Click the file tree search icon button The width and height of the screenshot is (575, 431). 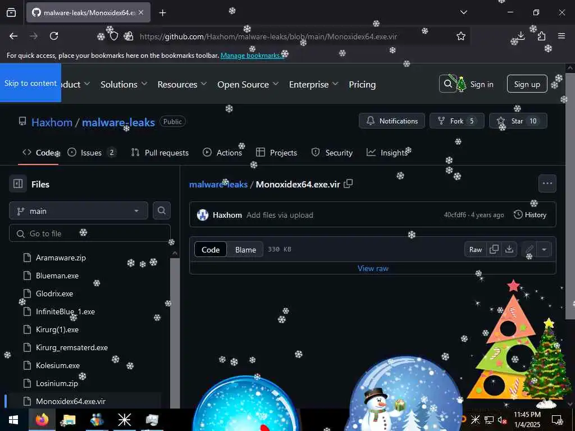point(162,210)
